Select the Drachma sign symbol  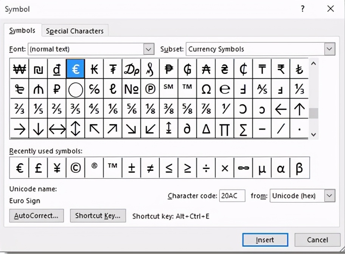[x=131, y=69]
